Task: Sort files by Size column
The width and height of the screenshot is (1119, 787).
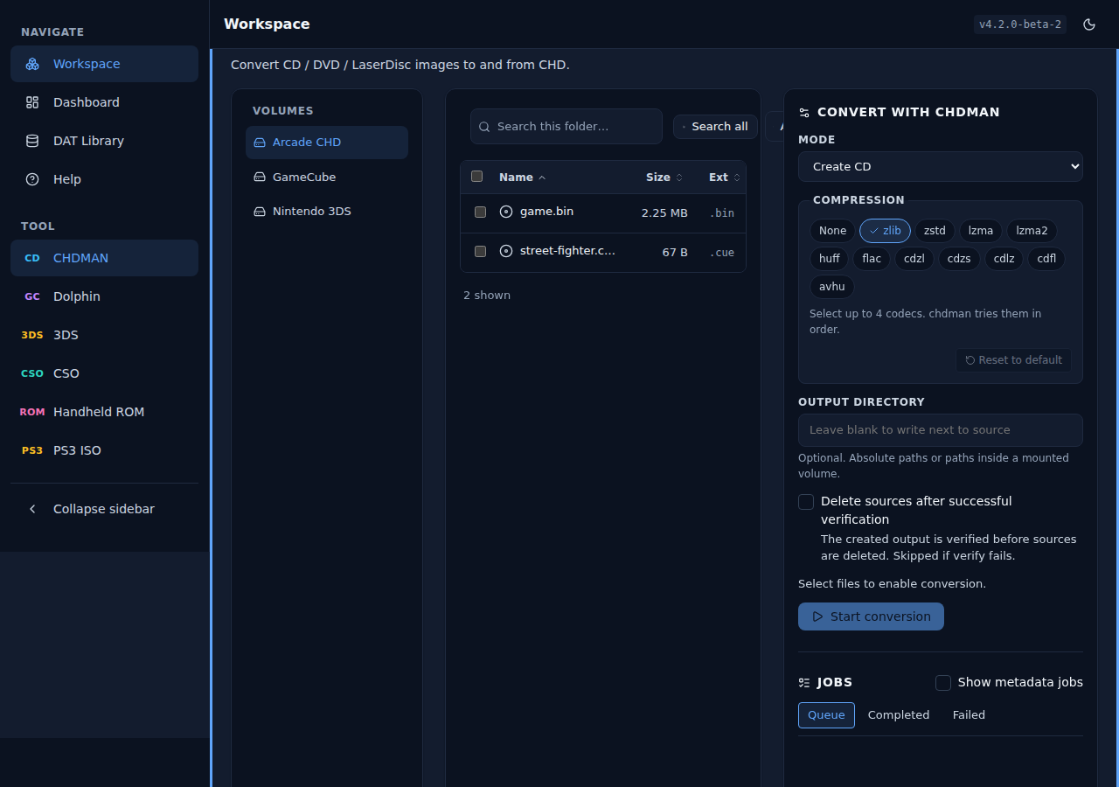Action: coord(664,178)
